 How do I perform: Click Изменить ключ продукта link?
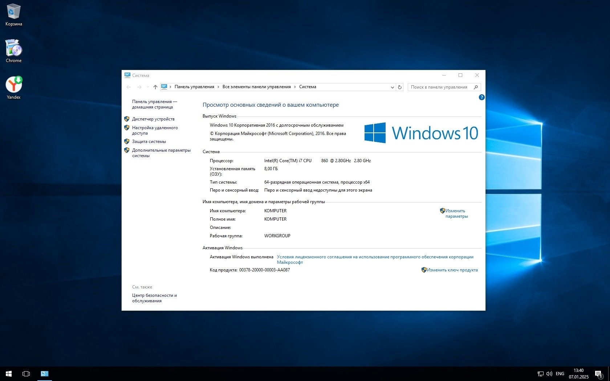452,270
